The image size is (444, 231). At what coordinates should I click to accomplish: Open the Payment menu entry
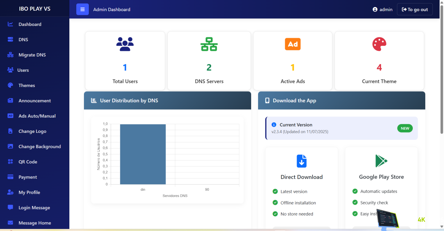pos(28,177)
